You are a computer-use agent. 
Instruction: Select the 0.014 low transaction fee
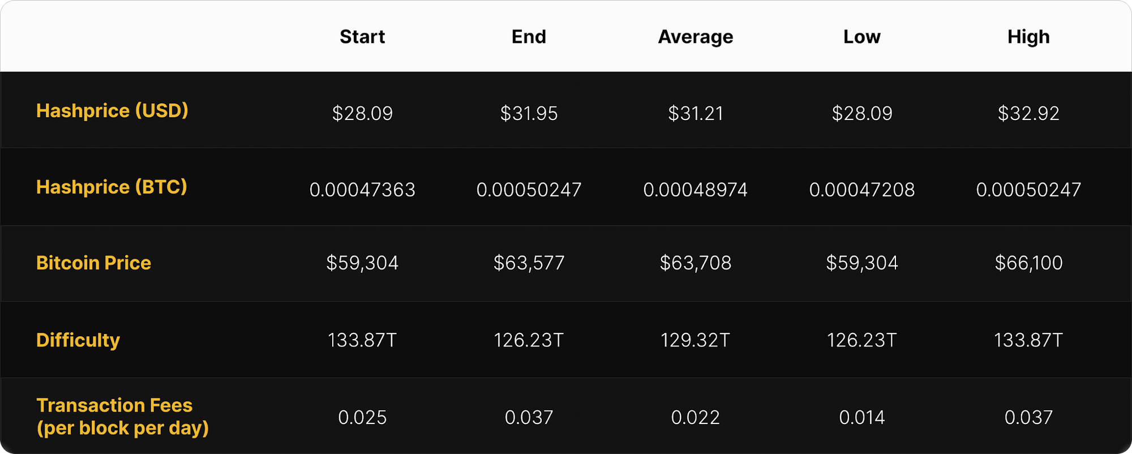[862, 418]
